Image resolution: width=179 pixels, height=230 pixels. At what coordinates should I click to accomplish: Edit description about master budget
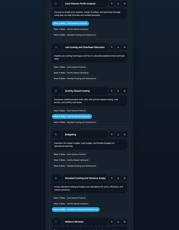(x=89, y=145)
